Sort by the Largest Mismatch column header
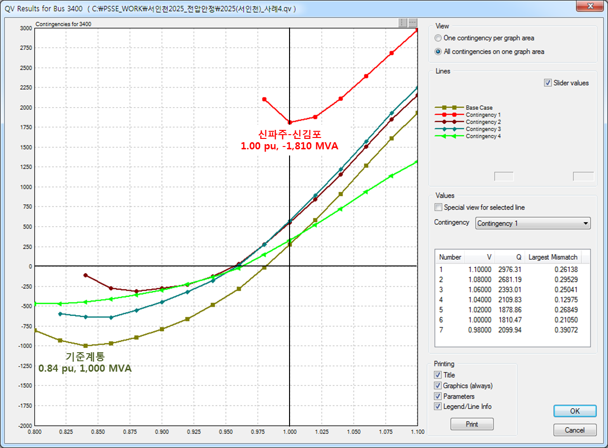 pyautogui.click(x=553, y=257)
